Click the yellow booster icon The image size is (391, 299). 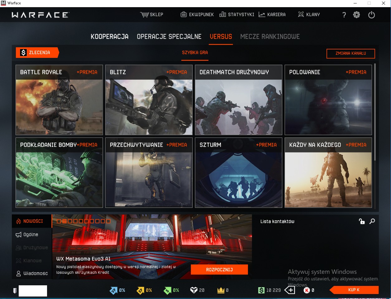click(x=141, y=290)
